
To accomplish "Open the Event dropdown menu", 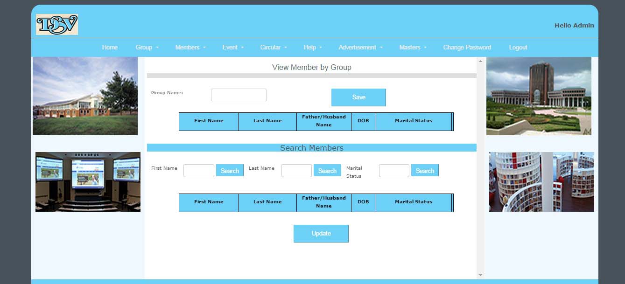I will pyautogui.click(x=233, y=48).
